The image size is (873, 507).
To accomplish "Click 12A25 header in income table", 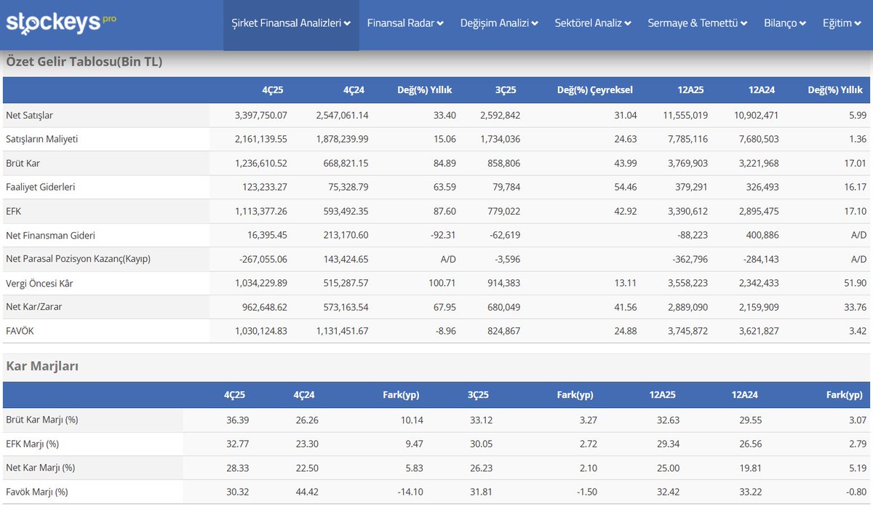I will [690, 90].
